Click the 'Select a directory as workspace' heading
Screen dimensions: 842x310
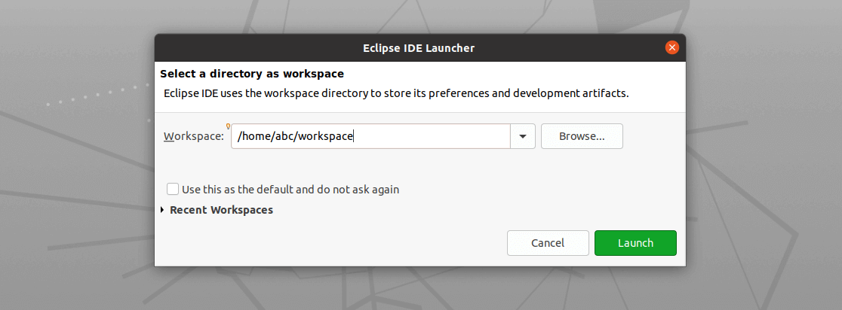click(252, 74)
